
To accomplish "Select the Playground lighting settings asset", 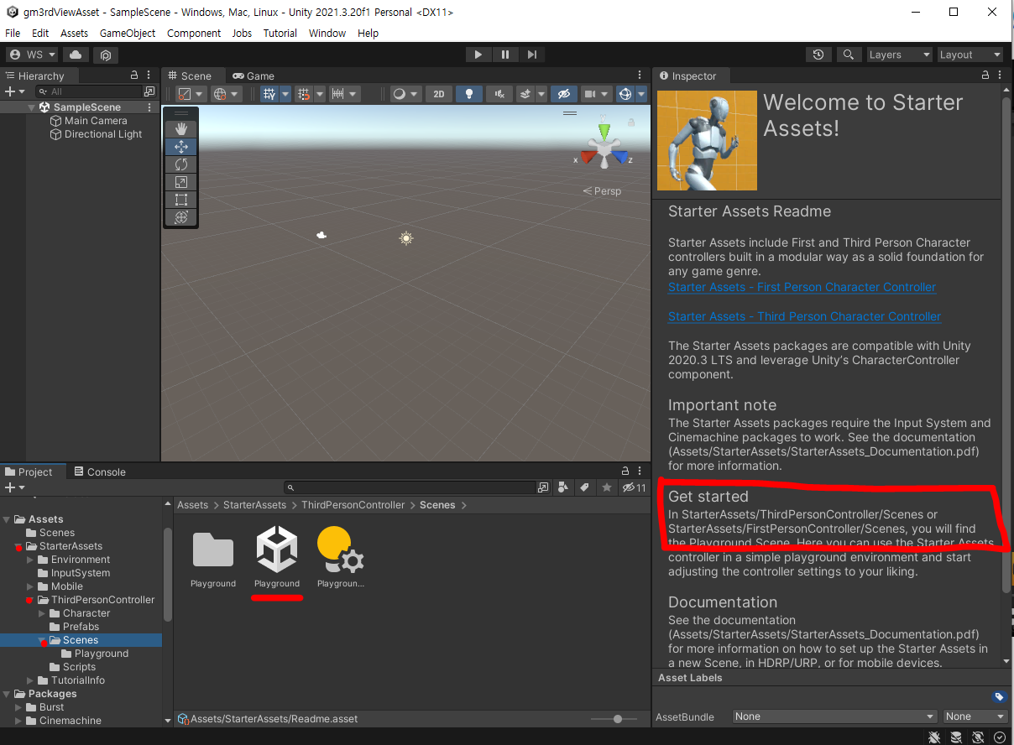I will 340,550.
